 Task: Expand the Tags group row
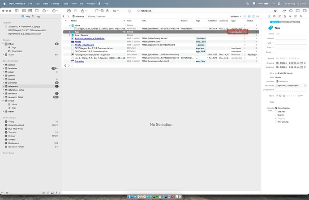coord(69,32)
